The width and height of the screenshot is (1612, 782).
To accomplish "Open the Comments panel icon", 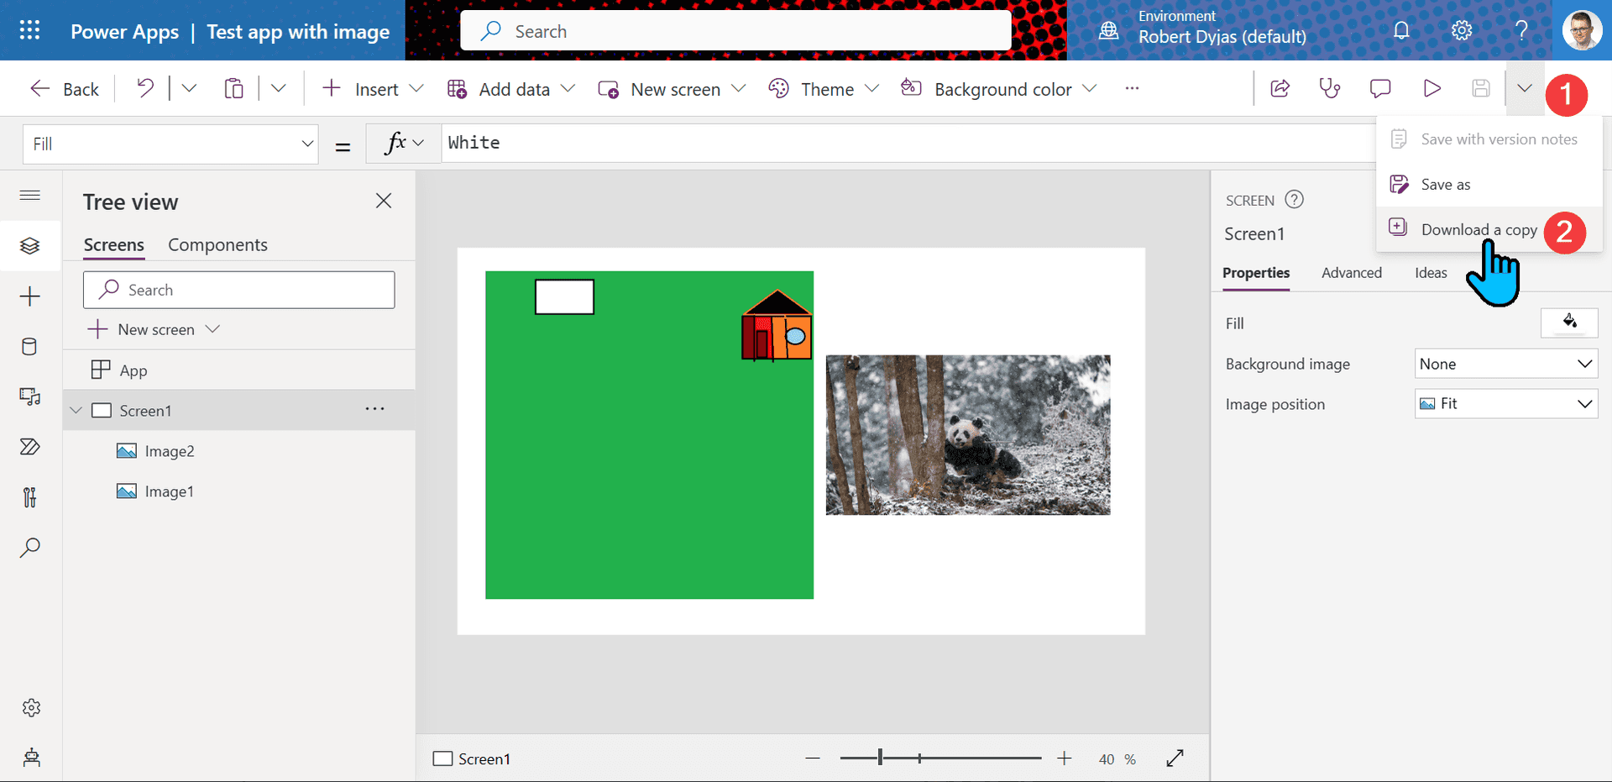I will coord(1381,88).
